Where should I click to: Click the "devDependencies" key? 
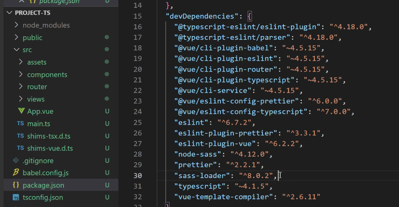pyautogui.click(x=202, y=16)
